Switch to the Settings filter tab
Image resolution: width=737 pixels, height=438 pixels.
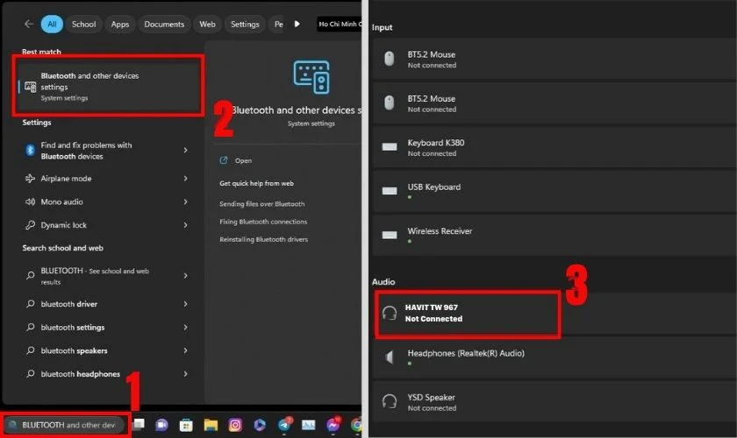point(245,25)
